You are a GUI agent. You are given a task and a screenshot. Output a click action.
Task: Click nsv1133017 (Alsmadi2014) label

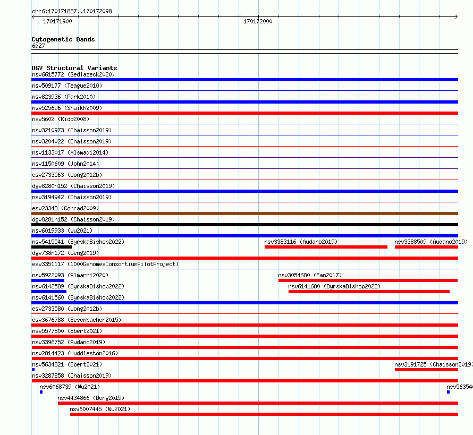coord(70,152)
